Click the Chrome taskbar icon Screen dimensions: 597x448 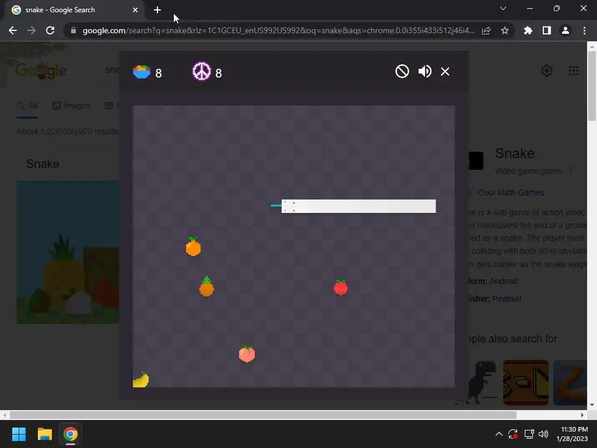pyautogui.click(x=70, y=434)
